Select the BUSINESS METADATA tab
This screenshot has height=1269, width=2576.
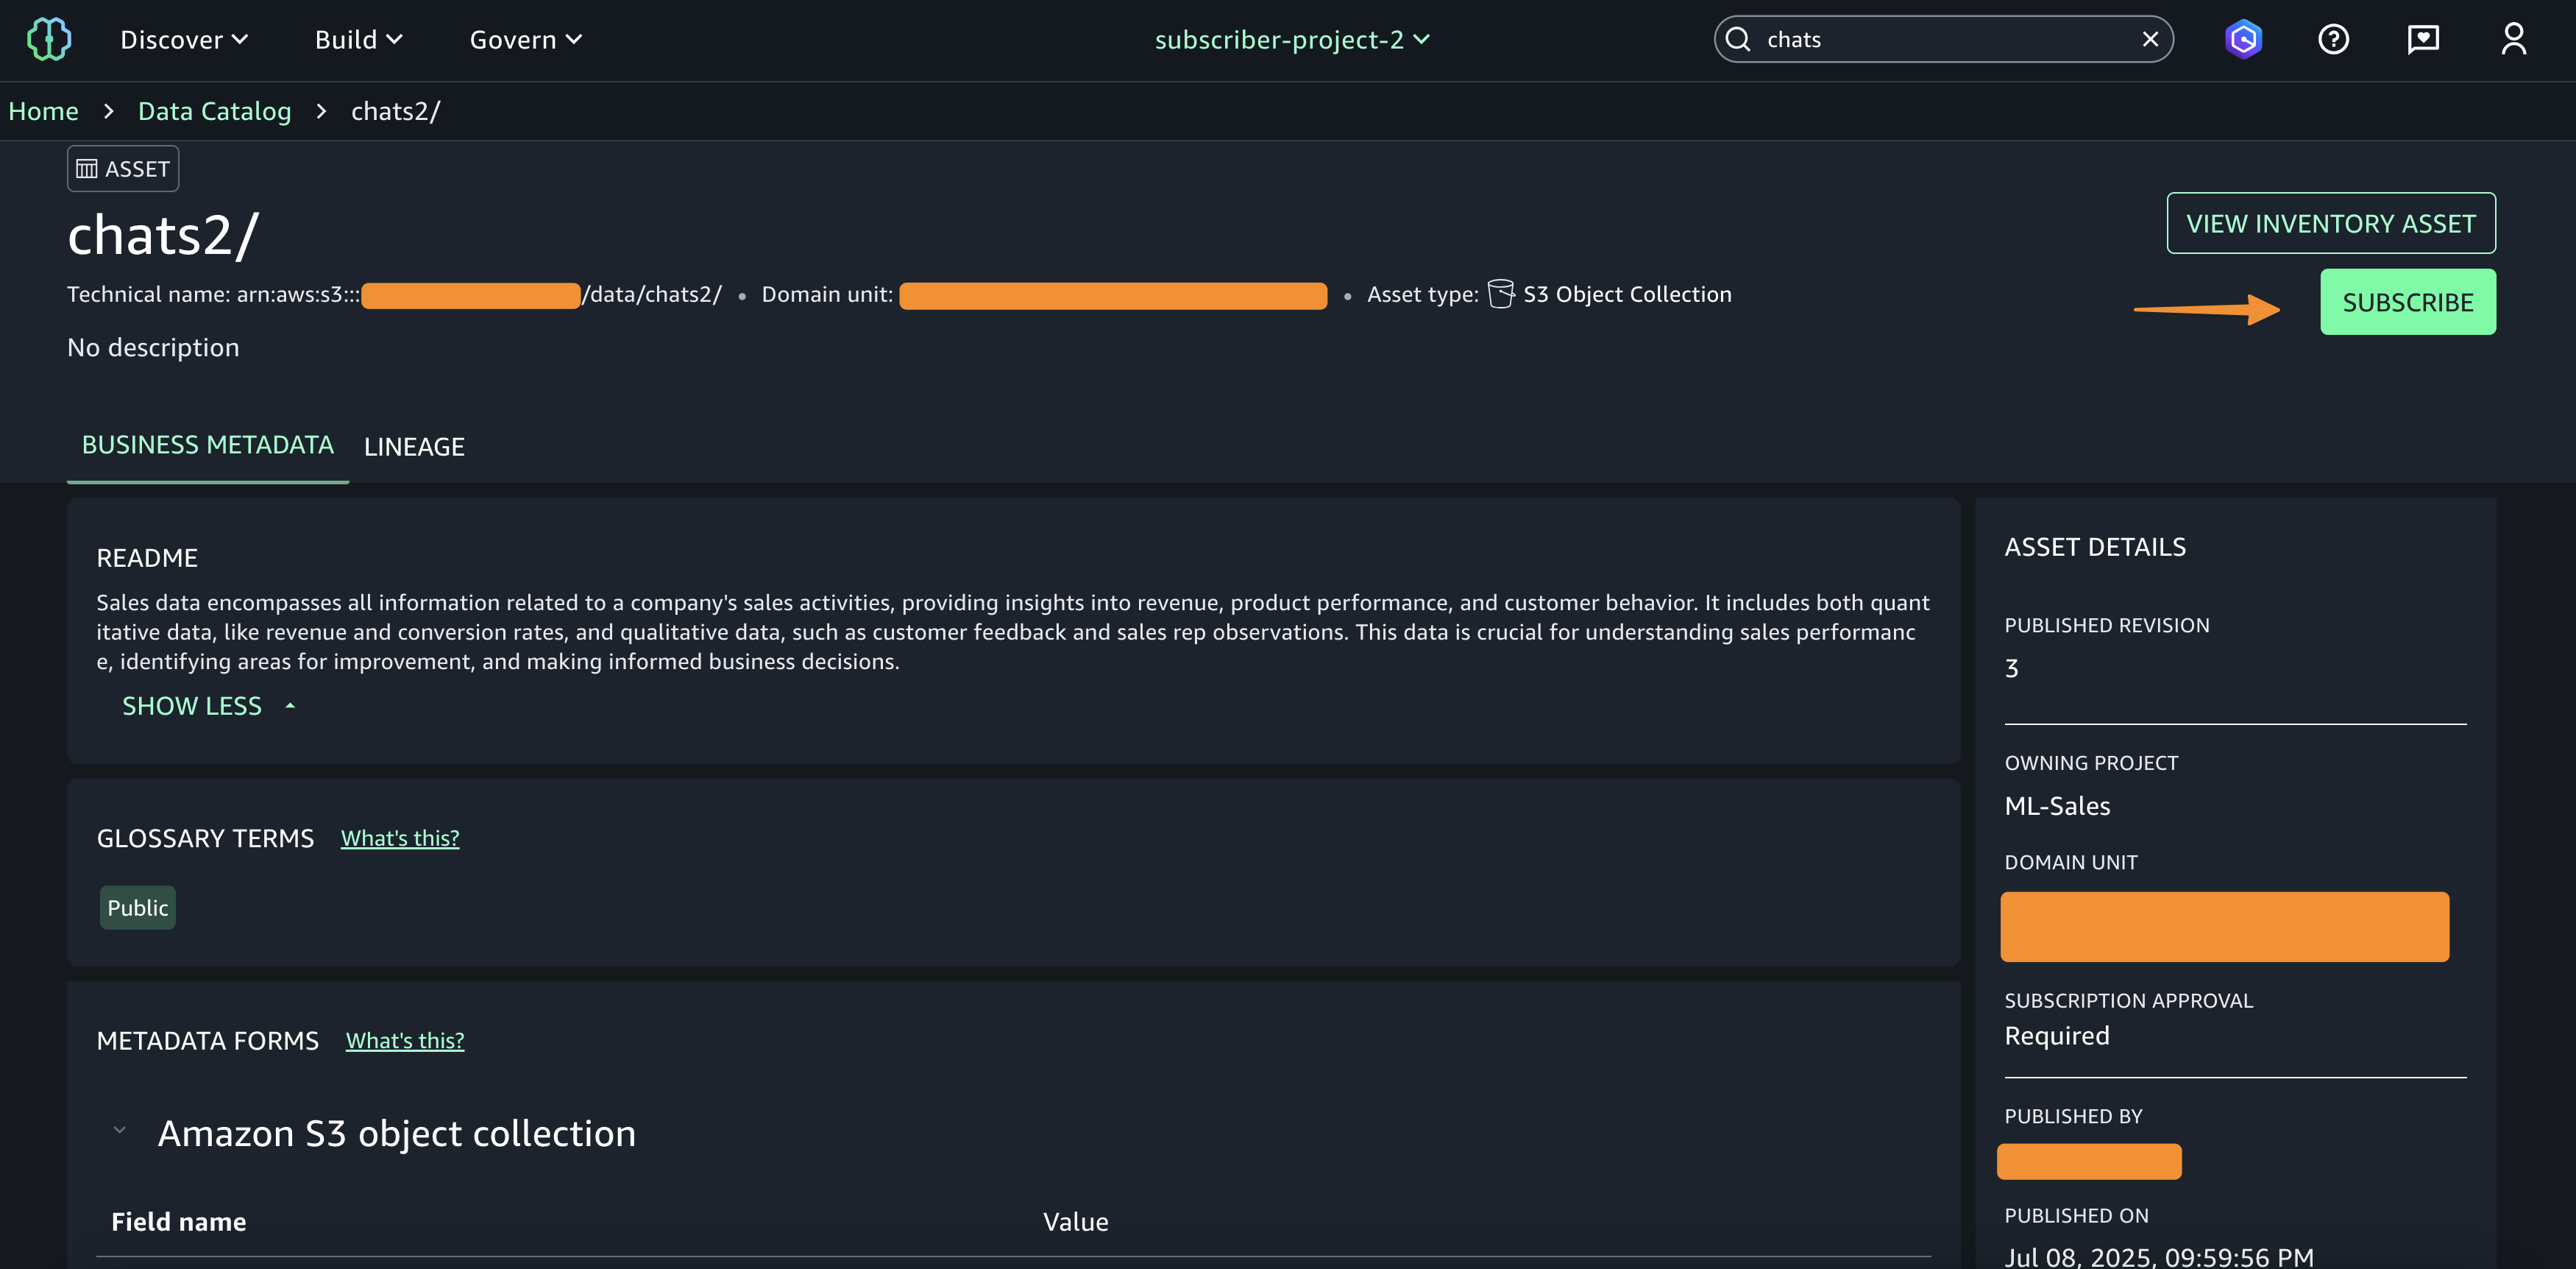(x=207, y=445)
